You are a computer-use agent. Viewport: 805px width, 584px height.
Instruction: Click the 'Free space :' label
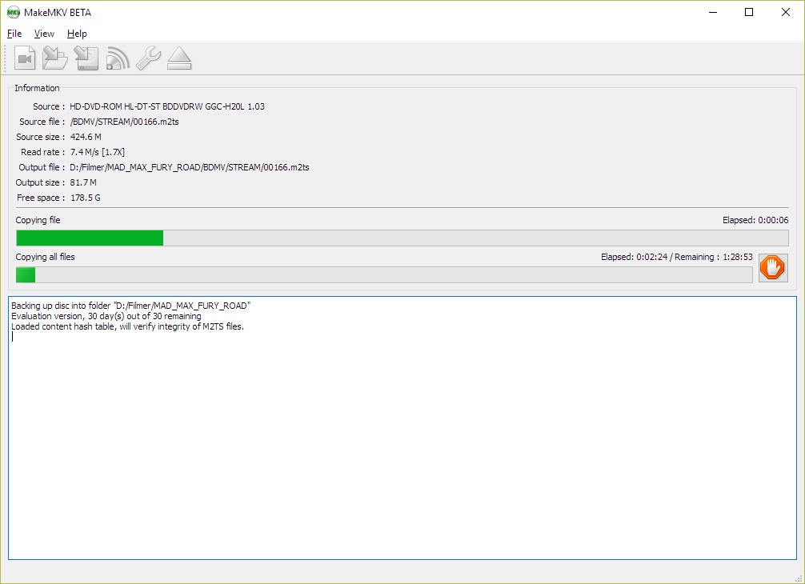pos(41,198)
